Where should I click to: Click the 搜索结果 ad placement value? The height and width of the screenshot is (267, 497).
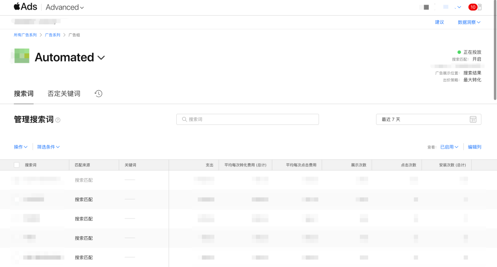coord(472,73)
